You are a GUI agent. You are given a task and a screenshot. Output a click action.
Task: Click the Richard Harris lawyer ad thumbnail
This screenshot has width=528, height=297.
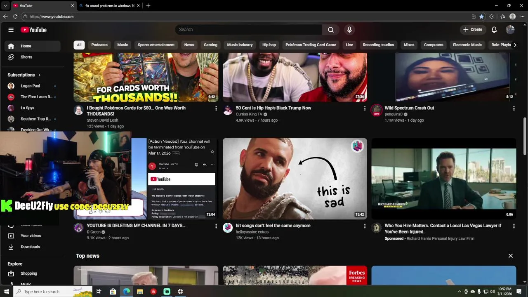[x=443, y=179]
